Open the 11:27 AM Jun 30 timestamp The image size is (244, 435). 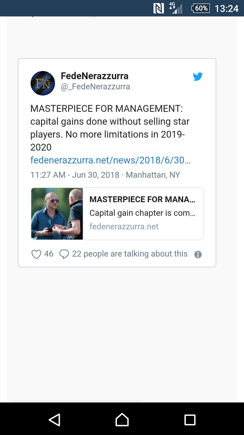pyautogui.click(x=75, y=175)
